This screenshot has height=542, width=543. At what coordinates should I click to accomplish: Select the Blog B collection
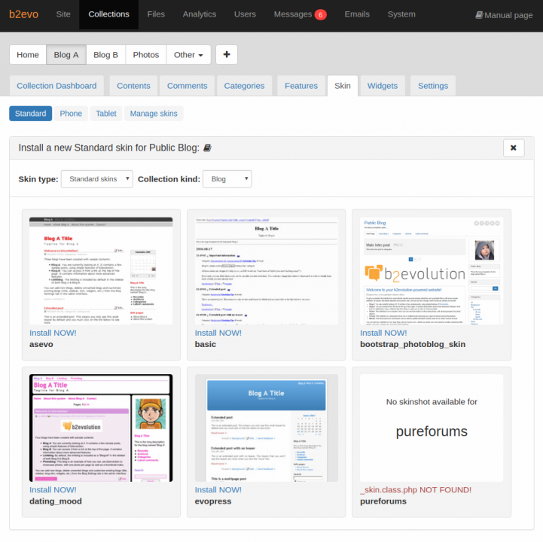(x=105, y=55)
